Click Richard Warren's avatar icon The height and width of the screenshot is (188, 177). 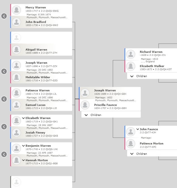(131, 54)
